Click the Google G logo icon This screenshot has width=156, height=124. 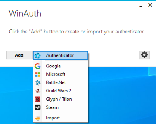(38, 66)
